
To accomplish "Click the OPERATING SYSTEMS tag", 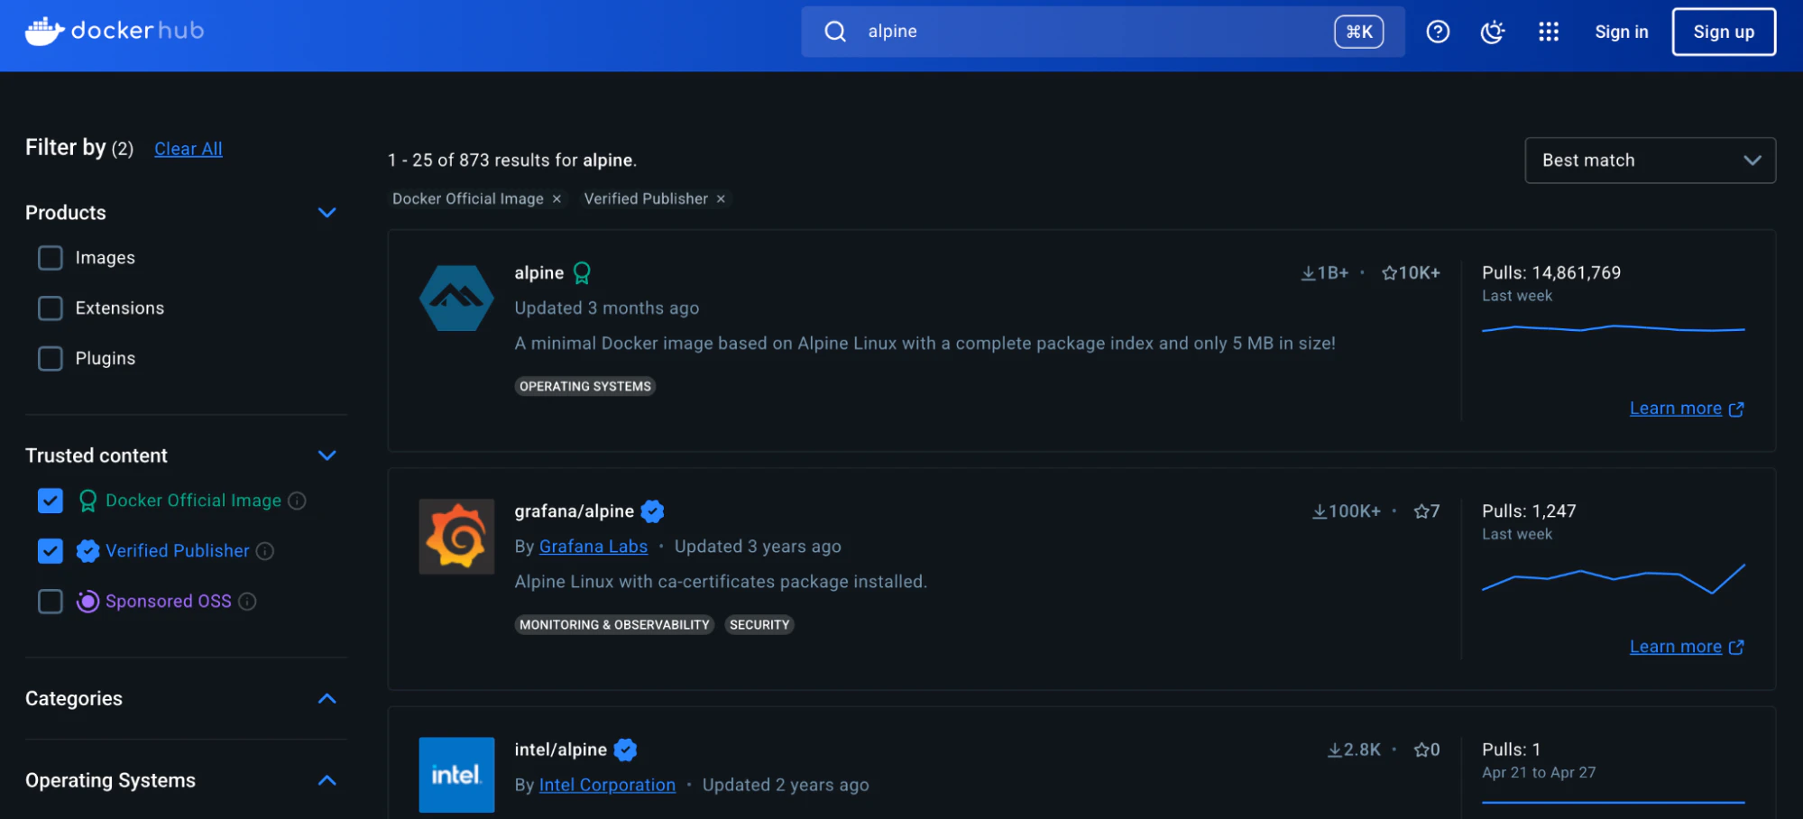I will click(585, 386).
